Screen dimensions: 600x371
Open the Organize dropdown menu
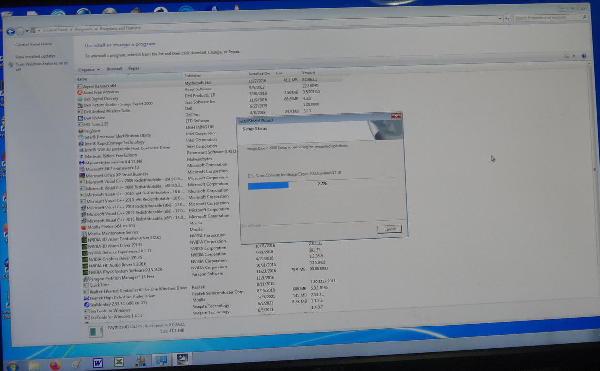tap(89, 69)
